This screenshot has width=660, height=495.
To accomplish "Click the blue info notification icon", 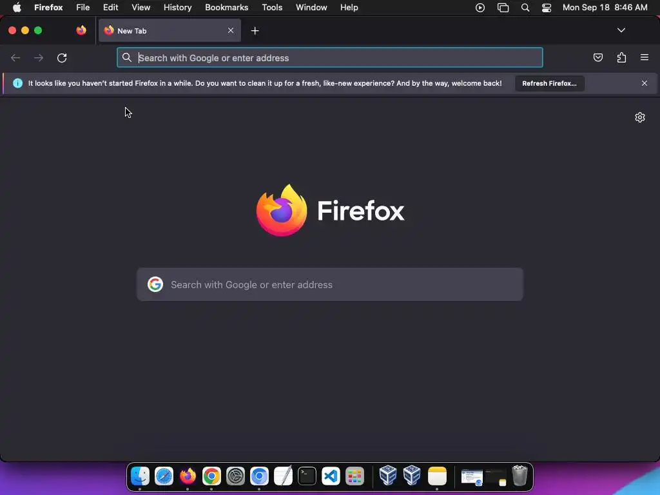I will (x=17, y=83).
